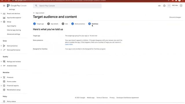Open App integrity

12,26
